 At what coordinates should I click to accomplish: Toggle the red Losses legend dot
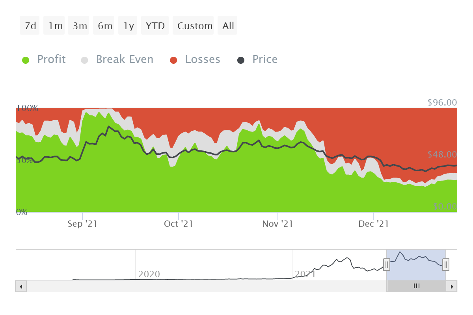(174, 60)
